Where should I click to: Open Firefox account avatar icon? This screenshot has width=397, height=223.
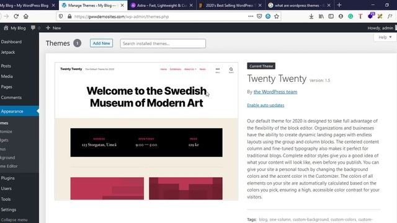(x=341, y=16)
